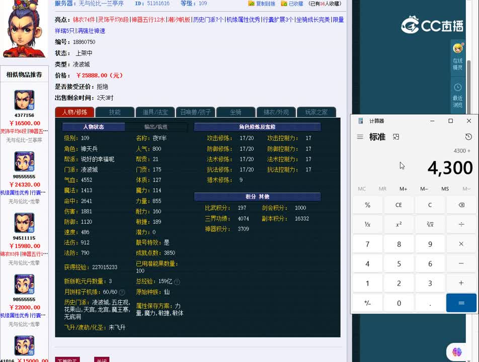Click the brain icon floating button
Image resolution: width=479 pixels, height=362 pixels.
pyautogui.click(x=457, y=352)
